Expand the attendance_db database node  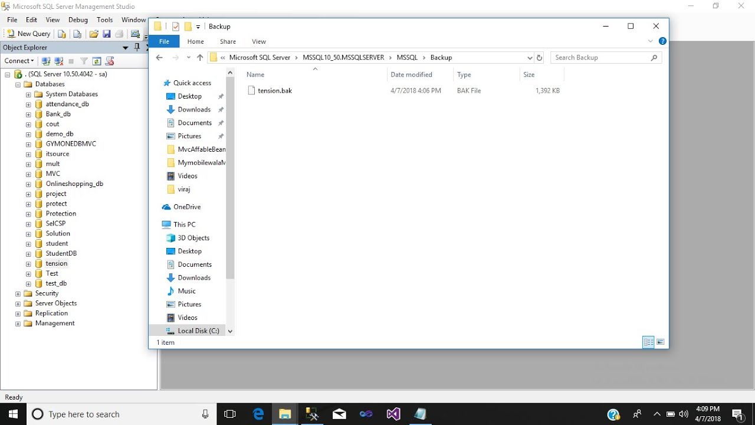tap(28, 104)
